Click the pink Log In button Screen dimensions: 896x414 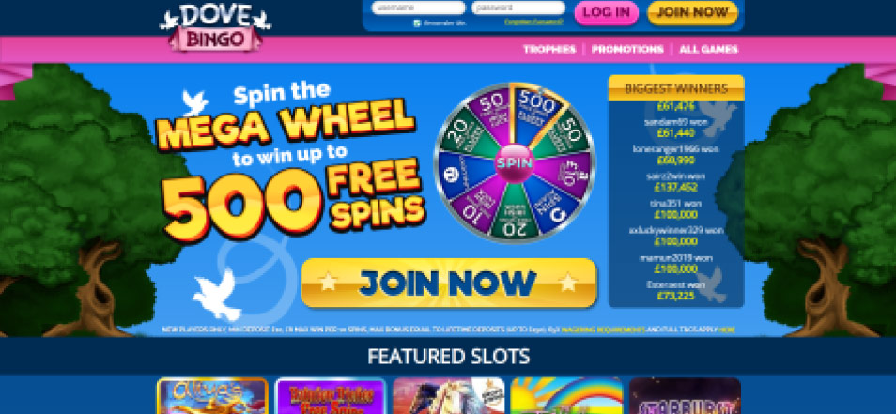pyautogui.click(x=607, y=12)
